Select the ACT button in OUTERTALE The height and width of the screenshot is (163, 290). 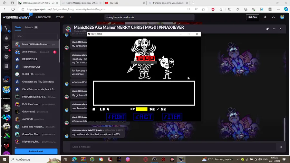pyautogui.click(x=143, y=117)
